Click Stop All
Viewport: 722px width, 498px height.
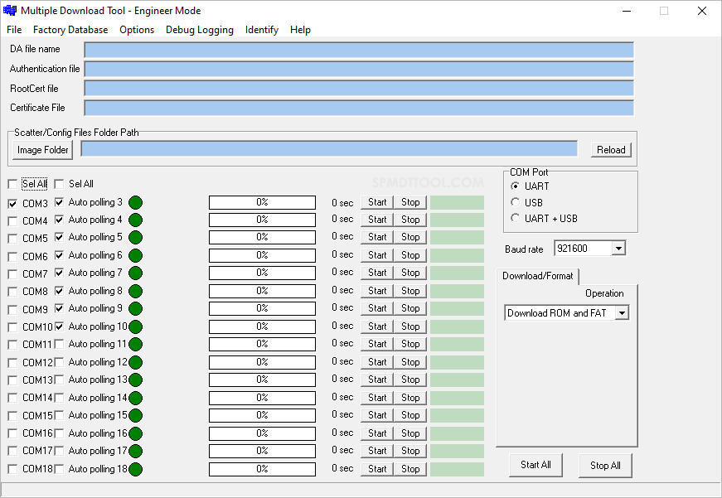click(x=605, y=466)
